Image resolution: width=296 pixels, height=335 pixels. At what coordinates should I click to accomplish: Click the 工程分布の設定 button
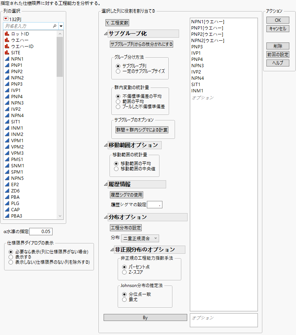(x=126, y=228)
